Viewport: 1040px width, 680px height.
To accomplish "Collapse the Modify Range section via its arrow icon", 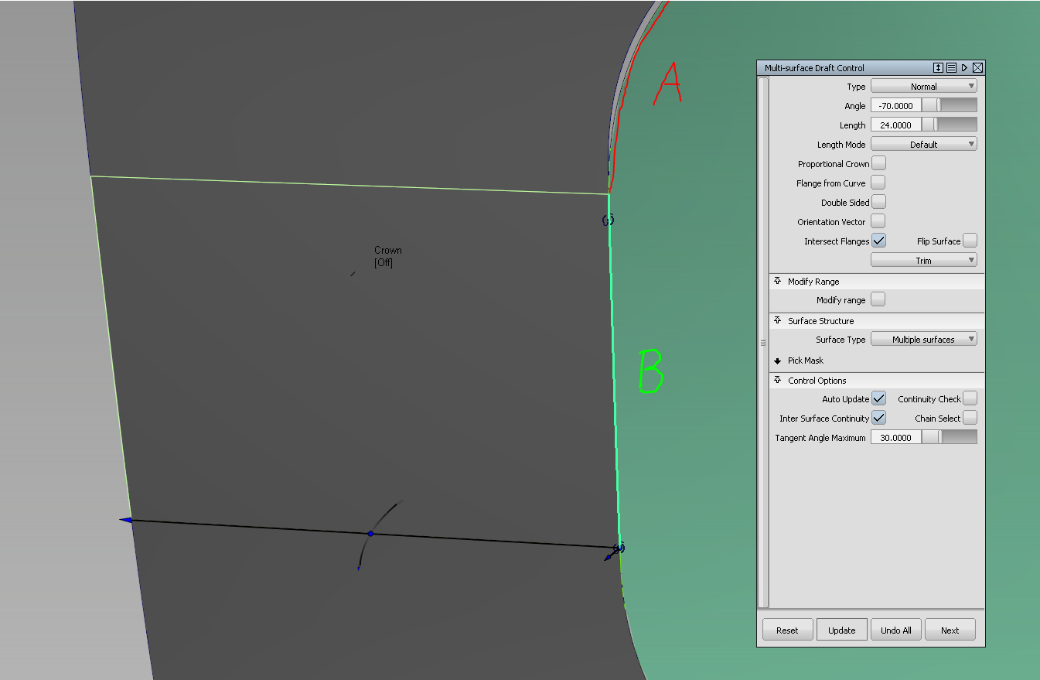I will pos(777,281).
